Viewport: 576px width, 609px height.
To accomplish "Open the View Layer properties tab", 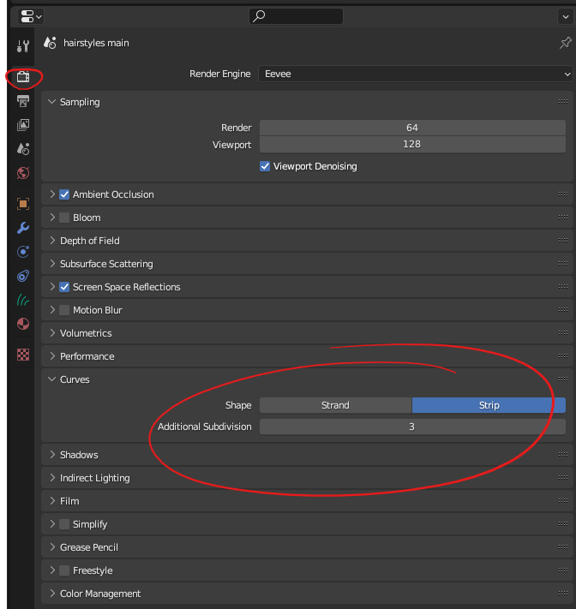I will point(23,125).
